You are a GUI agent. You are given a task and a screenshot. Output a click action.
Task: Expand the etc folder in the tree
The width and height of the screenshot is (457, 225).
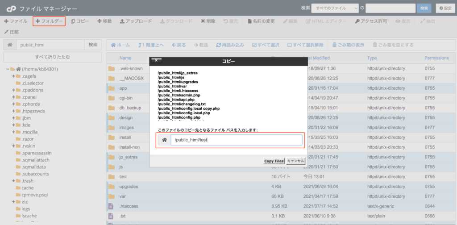coord(13,202)
